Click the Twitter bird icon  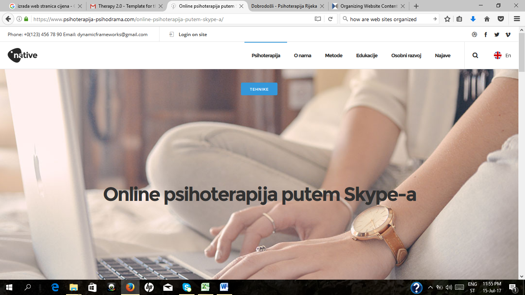[x=497, y=35]
